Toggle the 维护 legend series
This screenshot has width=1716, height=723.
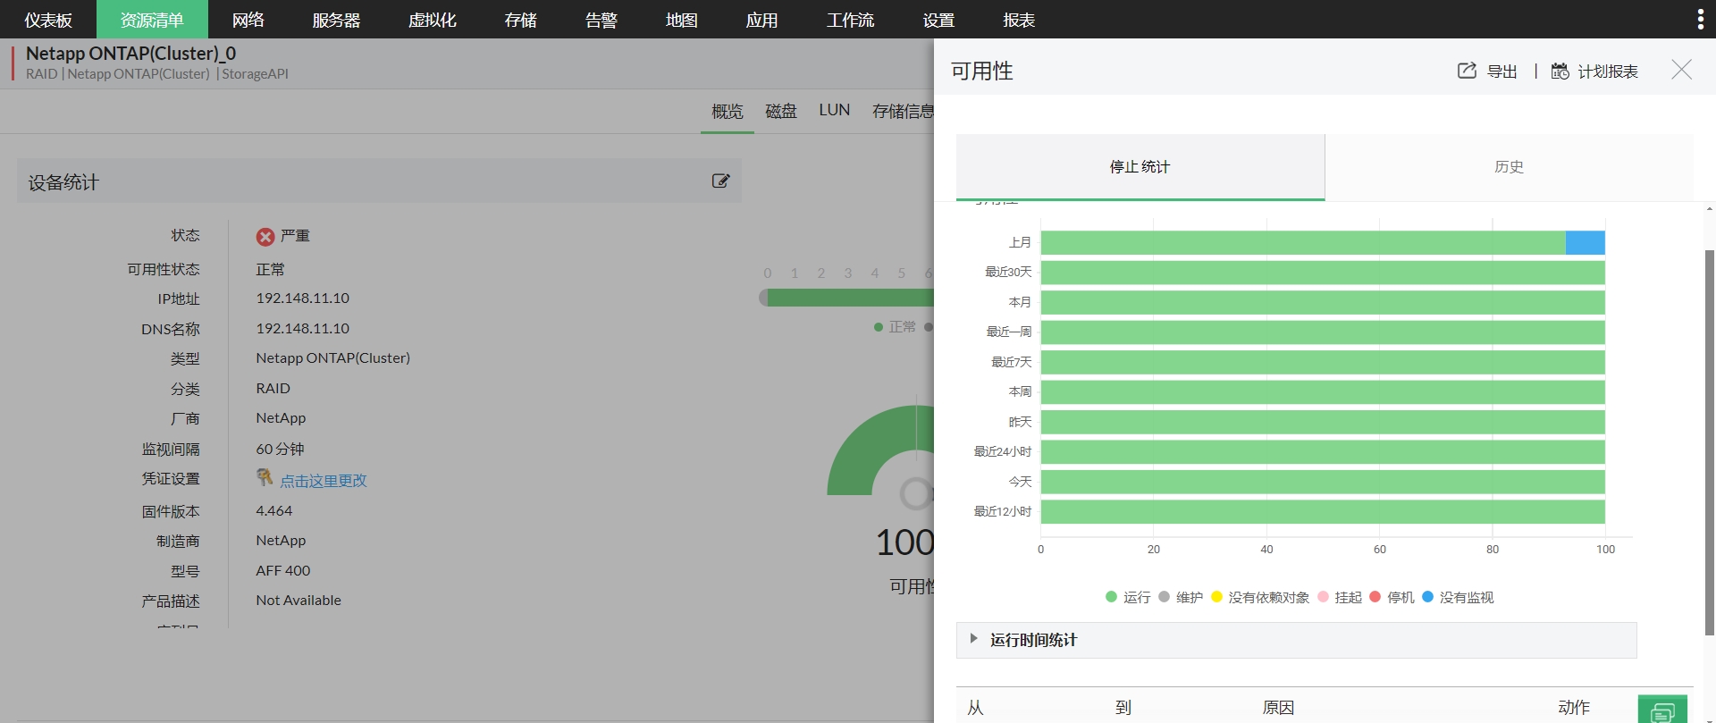pyautogui.click(x=1181, y=597)
